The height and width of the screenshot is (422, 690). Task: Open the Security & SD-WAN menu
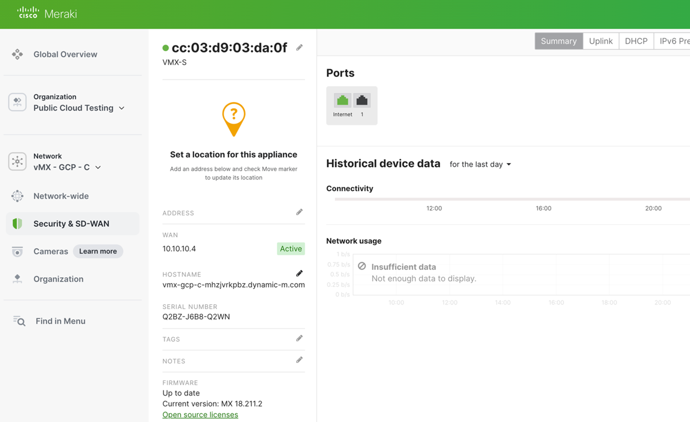71,224
